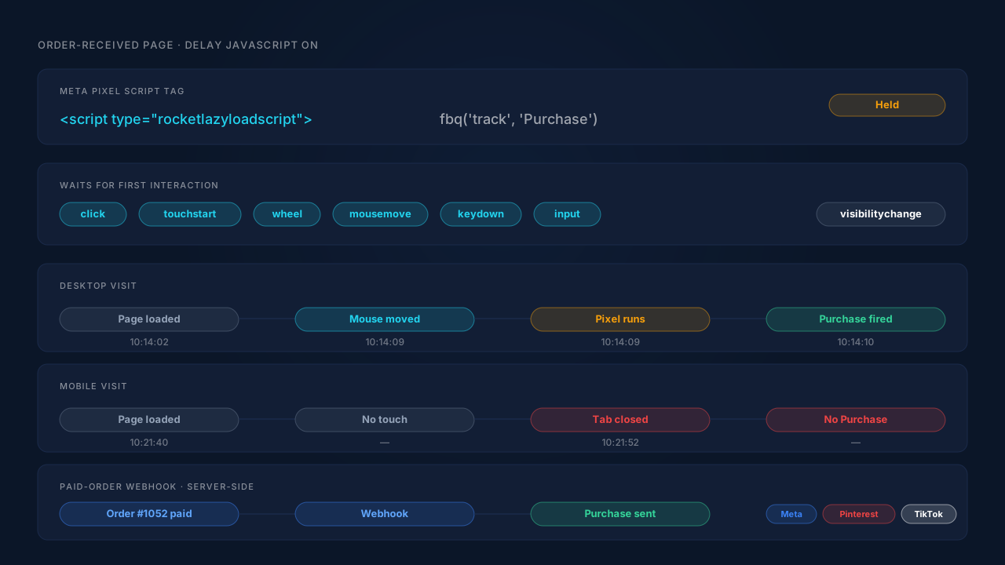Viewport: 1005px width, 565px height.
Task: Select the visibilitychange chip
Action: [x=881, y=214]
